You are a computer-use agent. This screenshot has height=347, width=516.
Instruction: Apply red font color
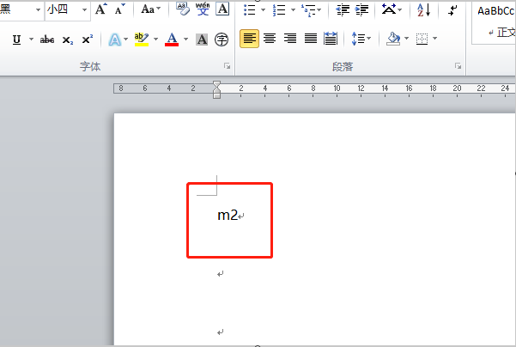pyautogui.click(x=172, y=40)
